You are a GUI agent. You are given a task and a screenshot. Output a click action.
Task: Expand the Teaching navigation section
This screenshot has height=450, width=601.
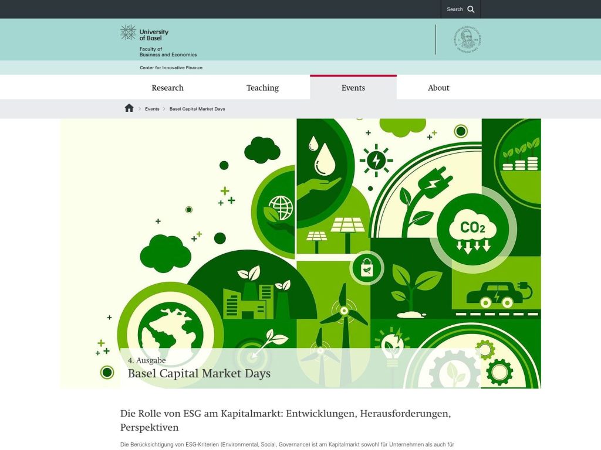[x=262, y=87]
